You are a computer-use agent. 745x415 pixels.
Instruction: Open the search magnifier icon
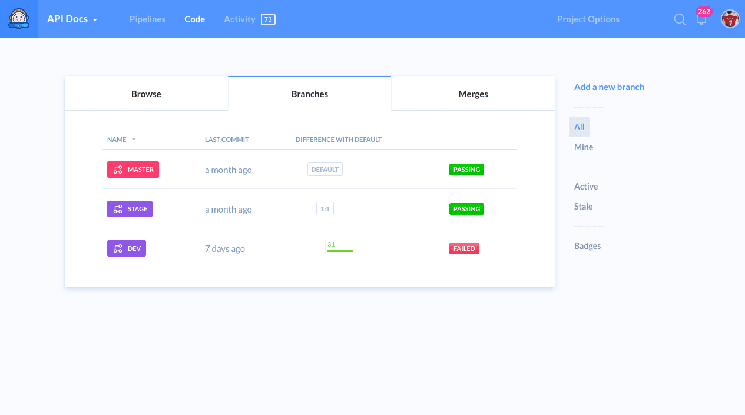(680, 19)
